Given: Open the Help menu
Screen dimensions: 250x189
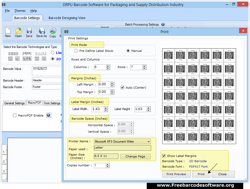Looking at the screenshot, I should coord(34,11).
